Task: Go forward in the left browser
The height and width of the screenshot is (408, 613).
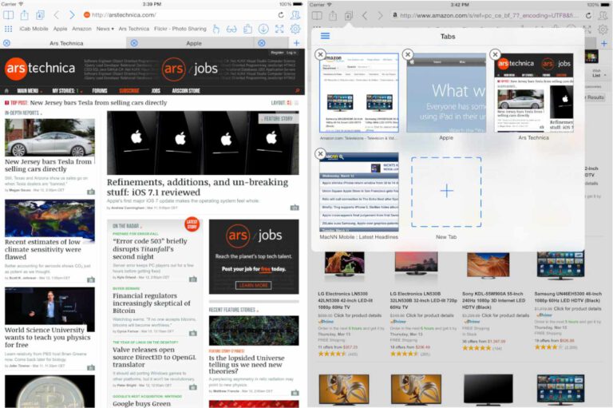Action: [72, 15]
